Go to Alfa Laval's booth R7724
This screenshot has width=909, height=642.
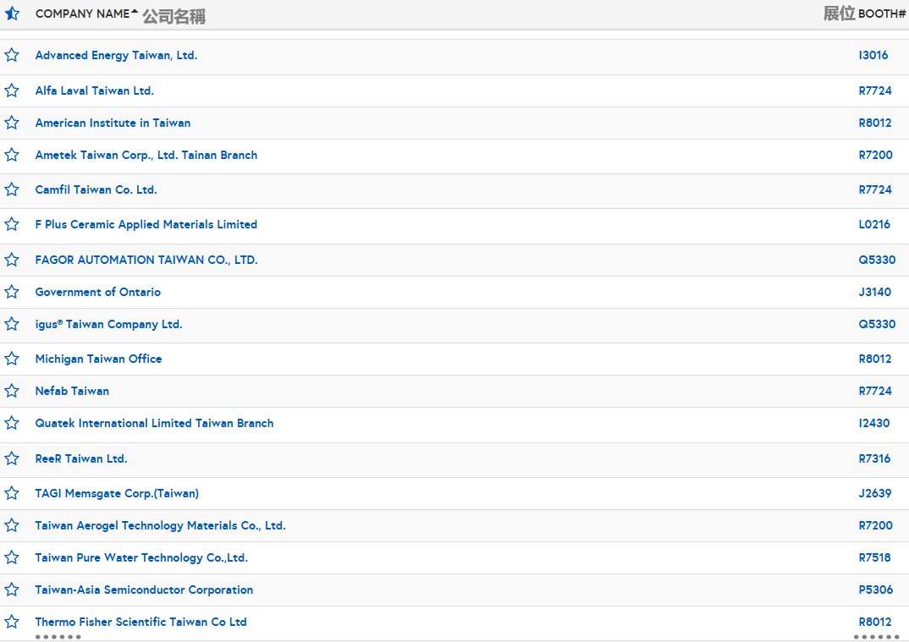(875, 91)
